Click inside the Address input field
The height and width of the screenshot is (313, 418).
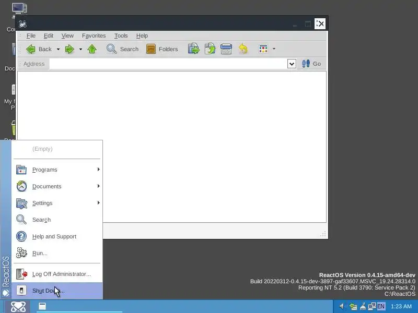coord(168,64)
